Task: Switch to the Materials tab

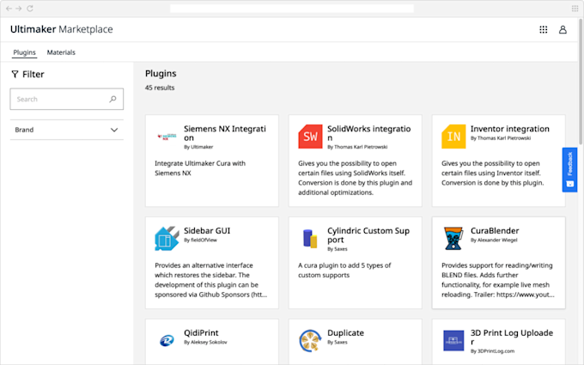Action: pos(61,52)
